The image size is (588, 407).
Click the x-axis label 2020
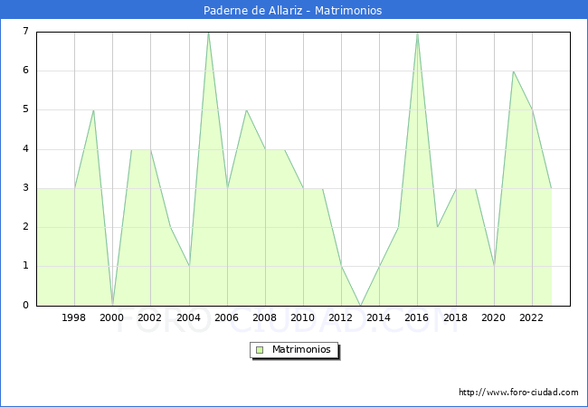coord(494,317)
